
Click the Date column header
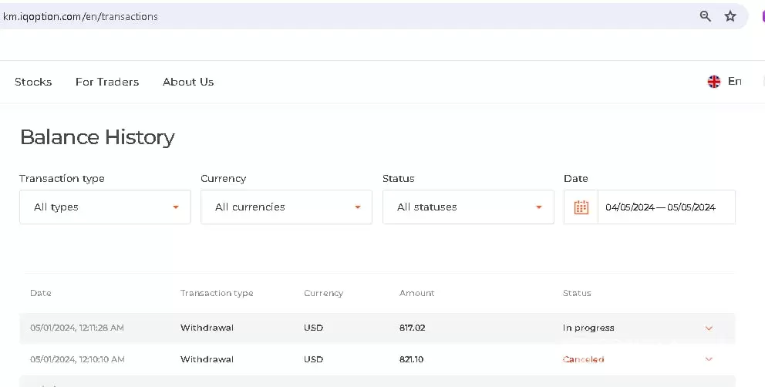tap(41, 293)
